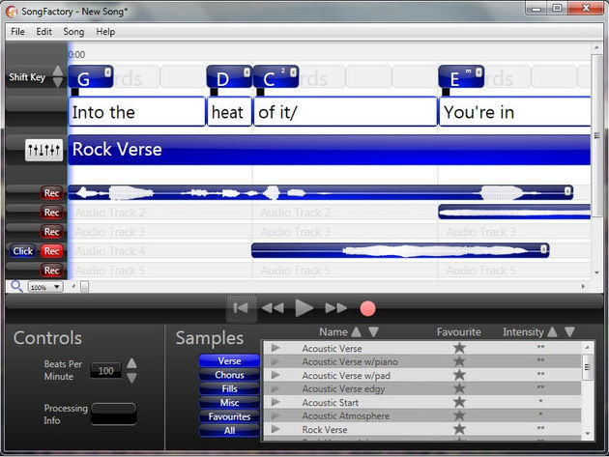The height and width of the screenshot is (457, 609).
Task: Open the 100% zoom dropdown
Action: pyautogui.click(x=45, y=287)
